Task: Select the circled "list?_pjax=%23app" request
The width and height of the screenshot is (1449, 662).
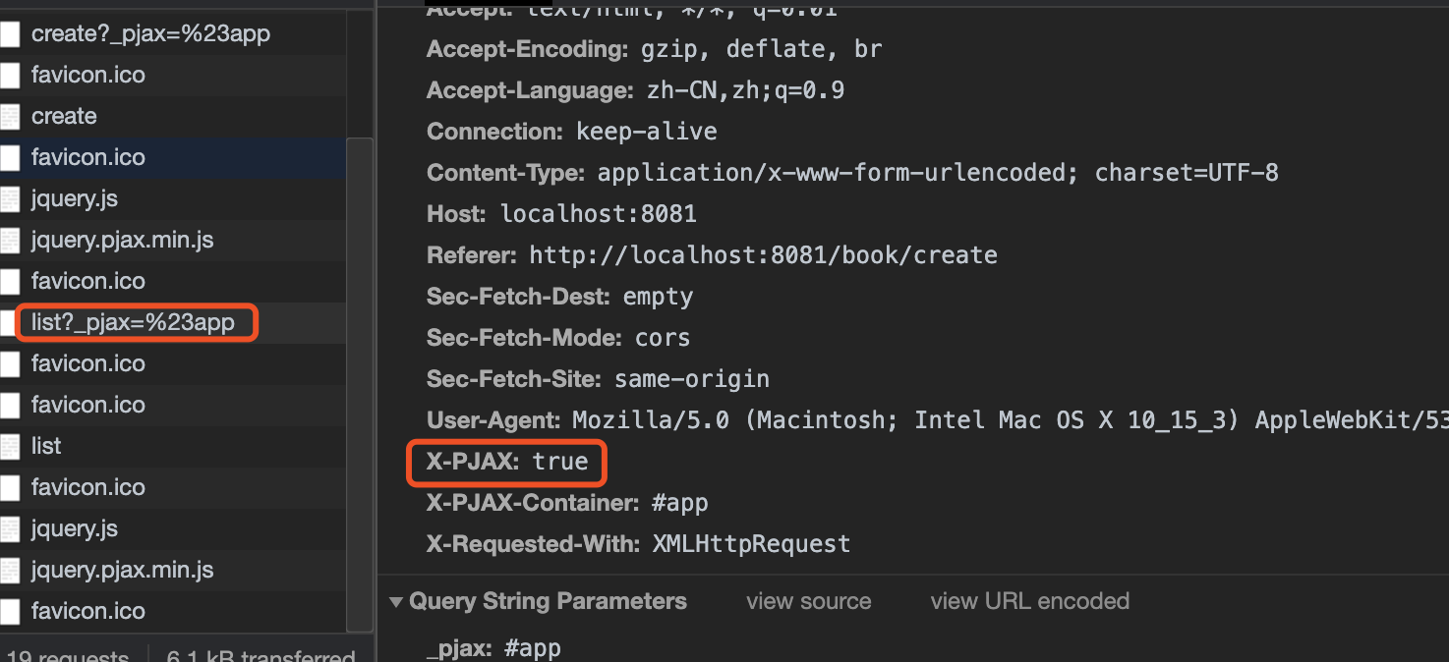Action: click(135, 322)
